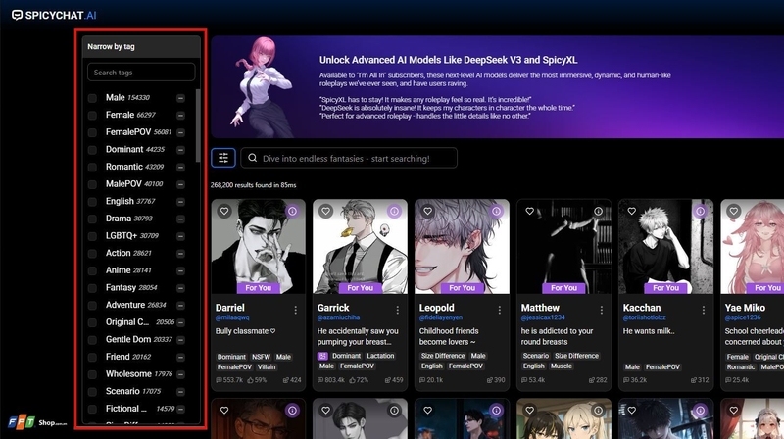Open three-dot menu for Darriel
Image resolution: width=784 pixels, height=439 pixels.
point(296,310)
